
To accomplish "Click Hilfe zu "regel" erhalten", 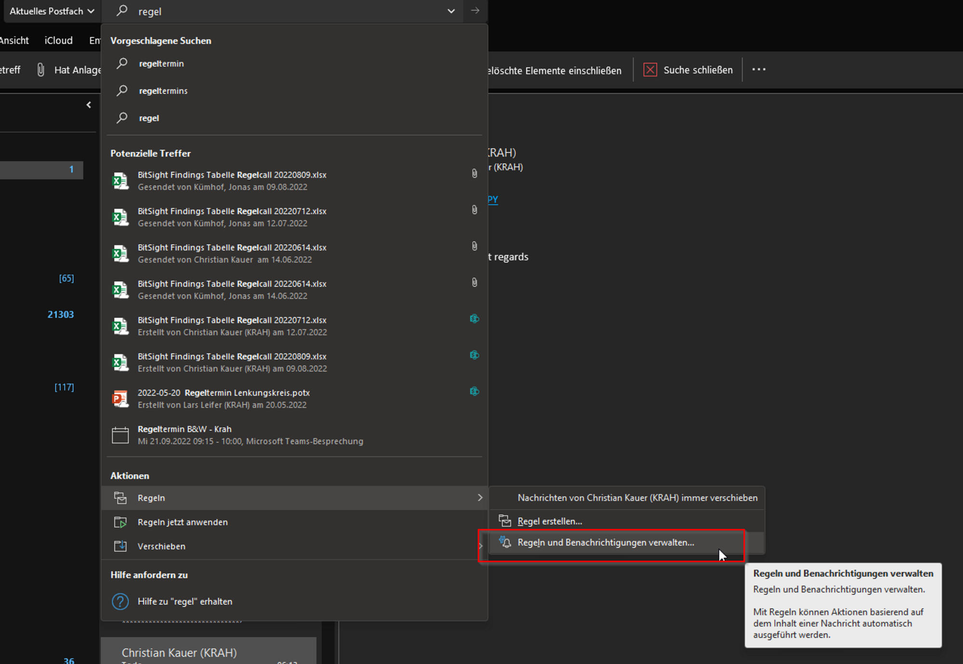I will 294,601.
